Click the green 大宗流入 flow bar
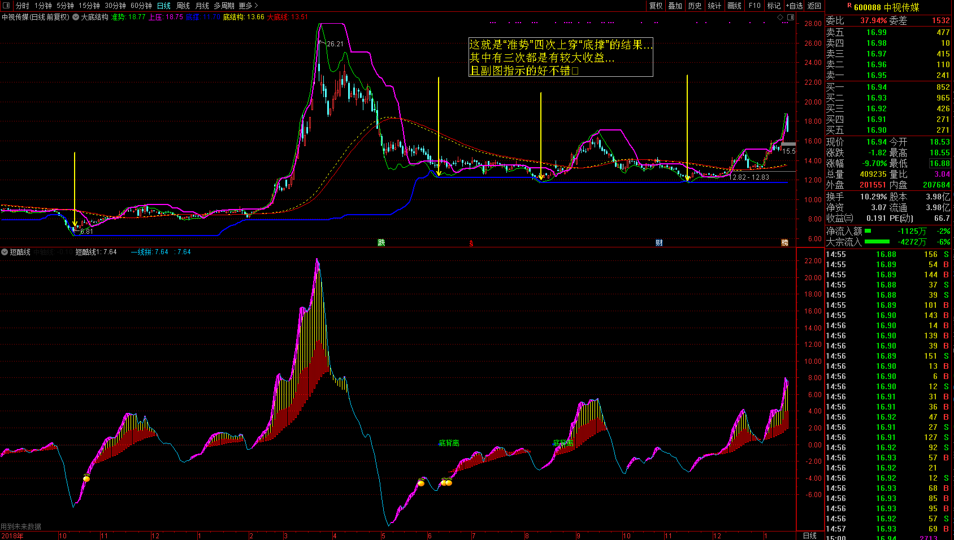This screenshot has width=954, height=540. [877, 242]
